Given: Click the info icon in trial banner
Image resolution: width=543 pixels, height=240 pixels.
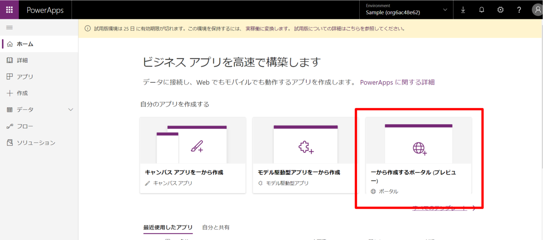Looking at the screenshot, I should (x=87, y=28).
